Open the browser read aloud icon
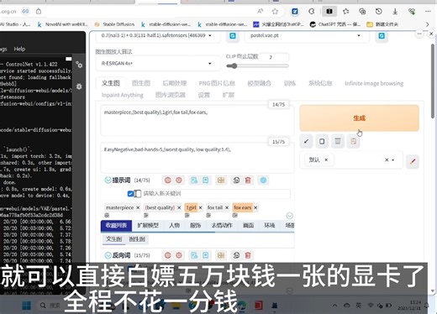This screenshot has height=314, width=437. (x=261, y=12)
